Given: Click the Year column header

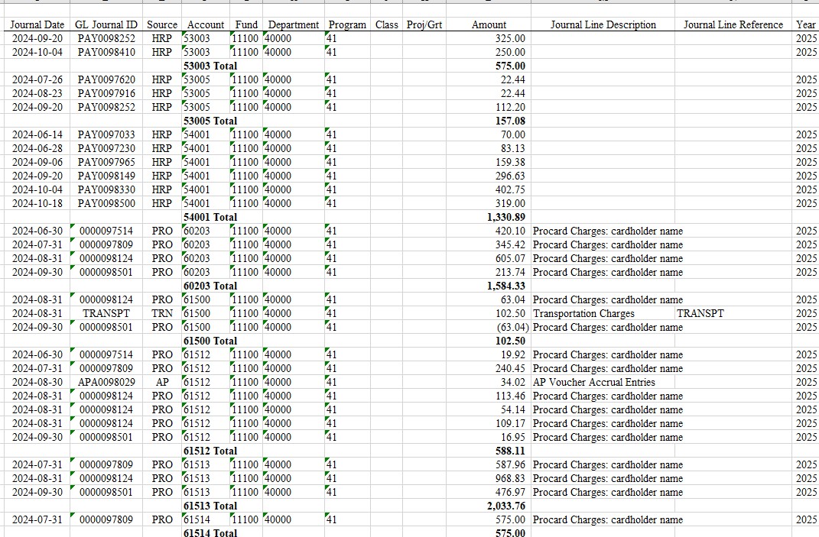Looking at the screenshot, I should pos(806,24).
